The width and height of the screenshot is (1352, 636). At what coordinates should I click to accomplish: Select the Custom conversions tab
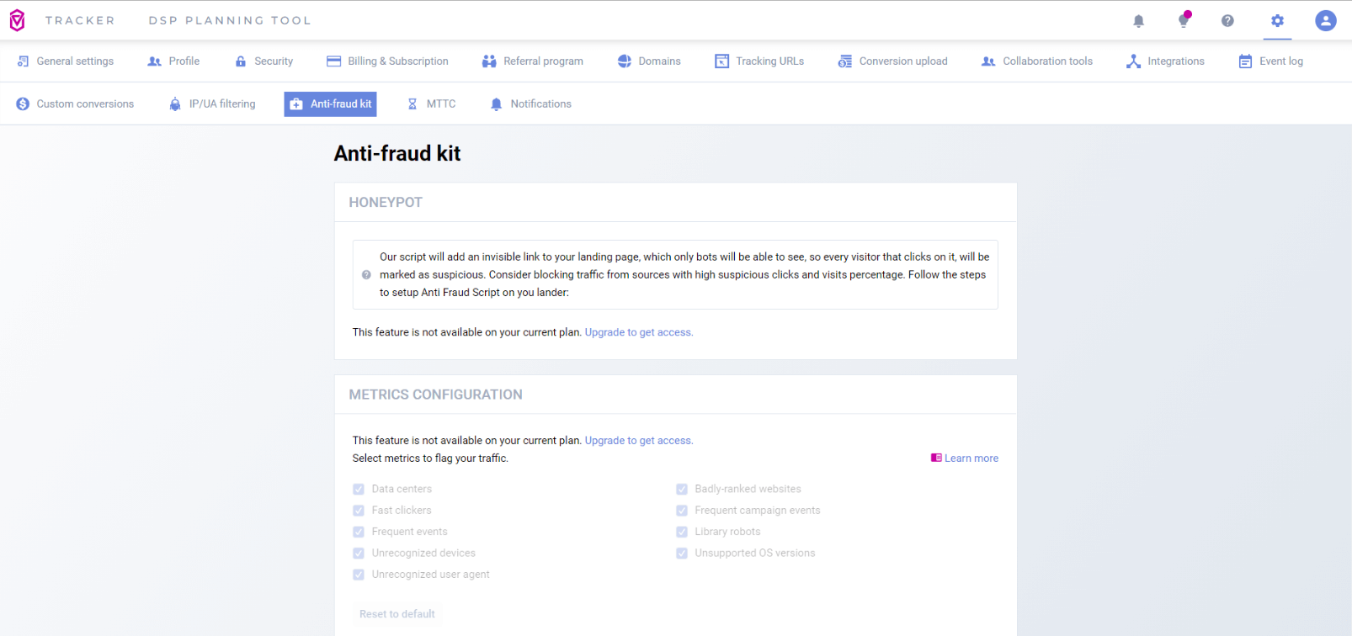(x=76, y=104)
